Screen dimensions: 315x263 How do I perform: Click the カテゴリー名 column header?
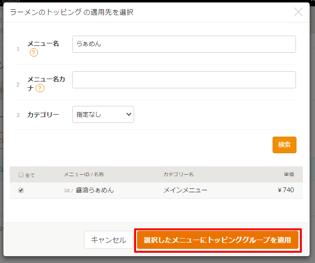[178, 175]
